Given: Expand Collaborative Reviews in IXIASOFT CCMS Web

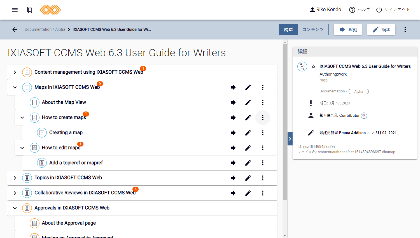Looking at the screenshot, I should [x=15, y=193].
